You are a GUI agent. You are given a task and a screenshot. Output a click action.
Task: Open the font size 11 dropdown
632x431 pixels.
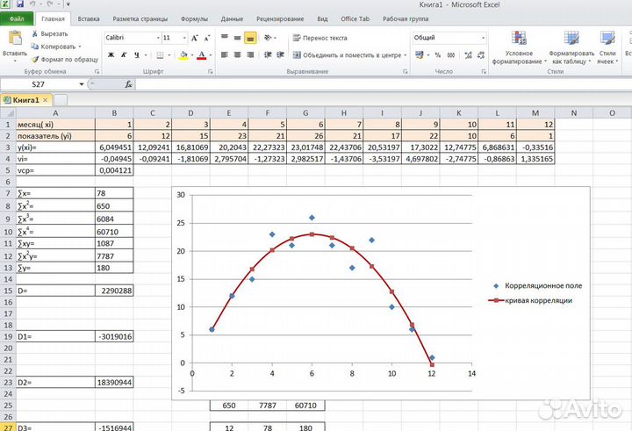tap(184, 38)
